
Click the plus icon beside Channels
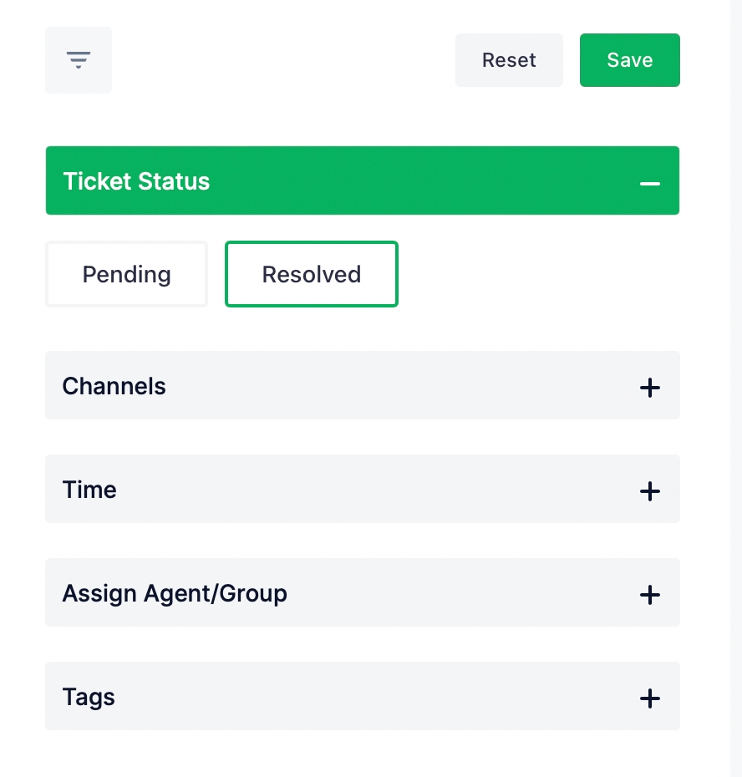click(x=649, y=387)
